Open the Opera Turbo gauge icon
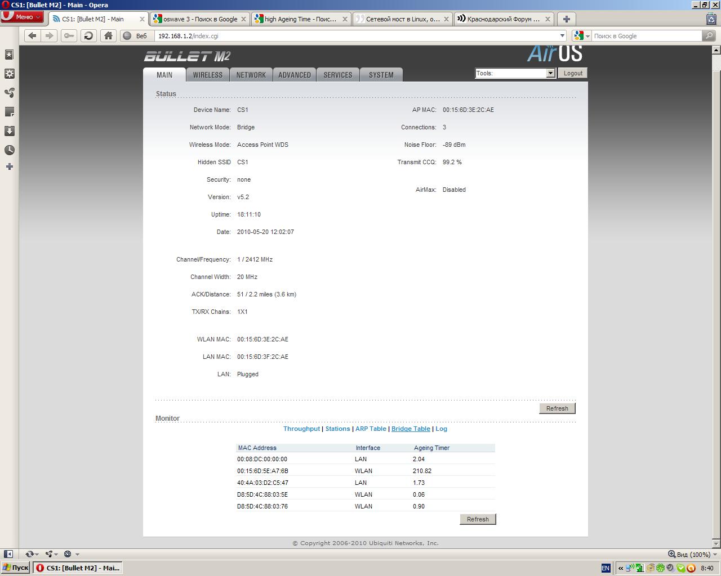Image resolution: width=721 pixels, height=576 pixels. (68, 554)
